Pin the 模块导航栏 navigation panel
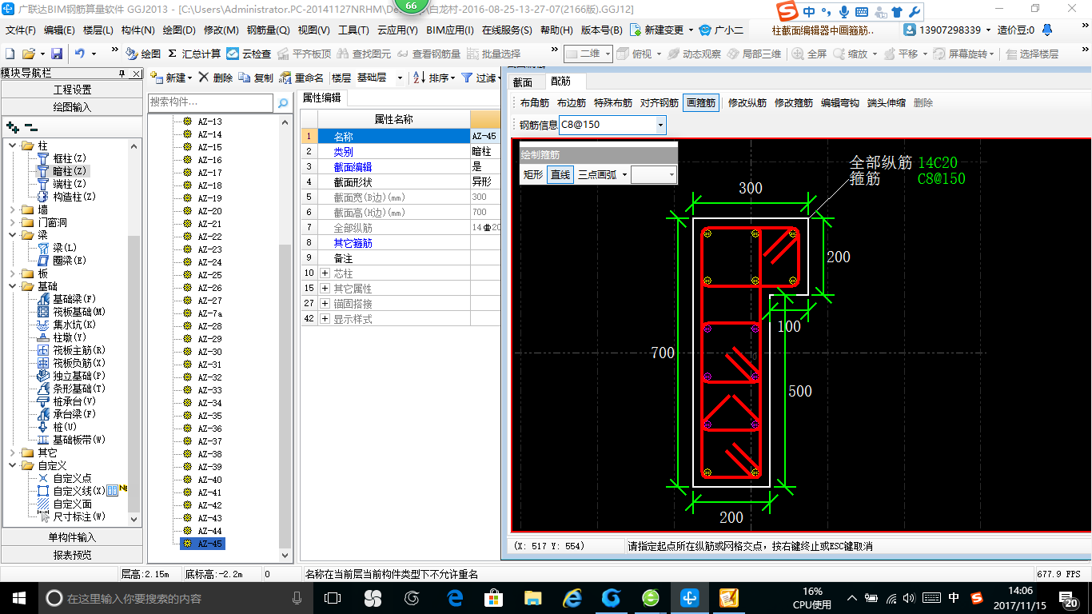 [122, 74]
